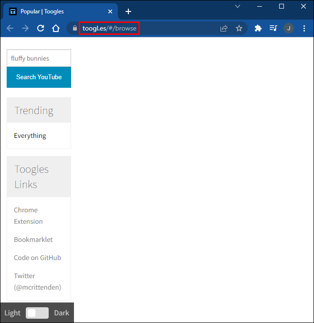Image resolution: width=314 pixels, height=323 pixels.
Task: Minimize the browser window
Action: (x=260, y=6)
